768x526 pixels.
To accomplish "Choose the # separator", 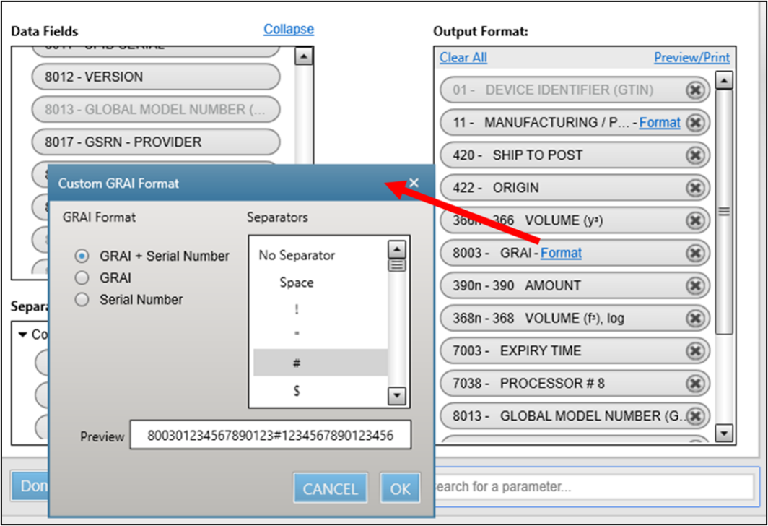I will pyautogui.click(x=320, y=363).
